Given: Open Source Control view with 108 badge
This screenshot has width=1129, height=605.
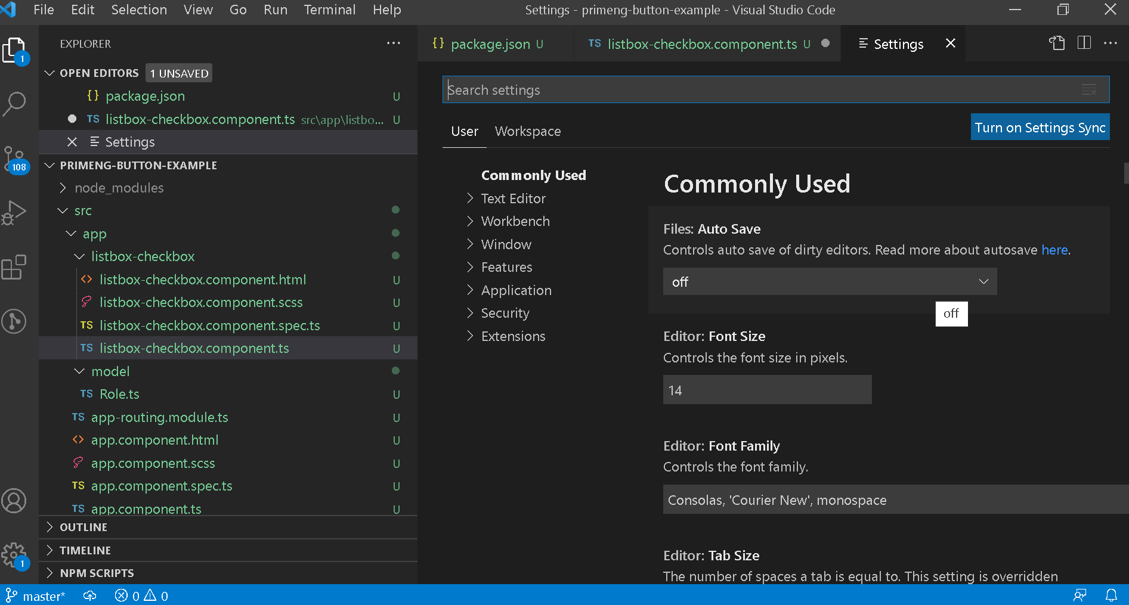Looking at the screenshot, I should click(x=14, y=159).
